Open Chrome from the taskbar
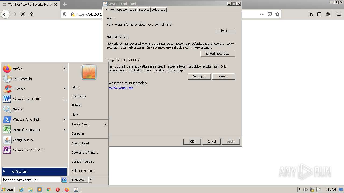This screenshot has height=193, width=344. click(49, 190)
